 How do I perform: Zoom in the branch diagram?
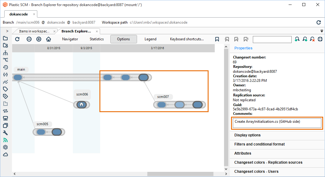(x=39, y=39)
